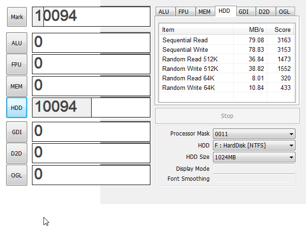Viewport: 306px width, 245px height.
Task: Click the disabled Display Mode field
Action: [254, 168]
